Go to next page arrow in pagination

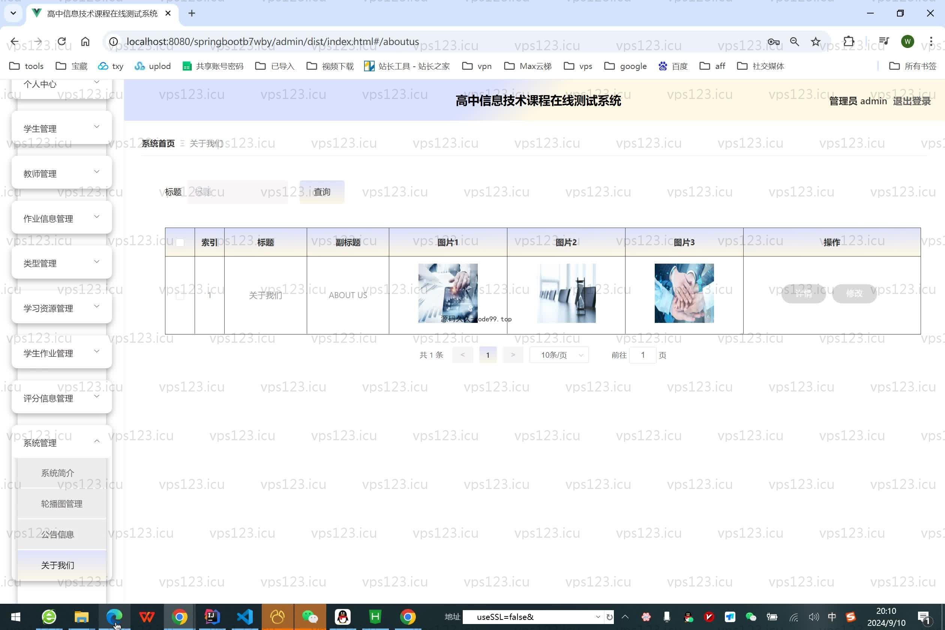[x=513, y=355]
